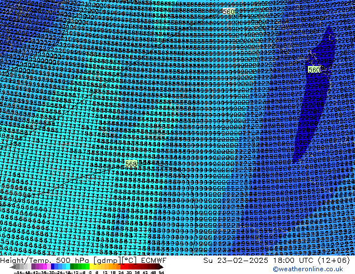Image resolution: width=355 pixels, height=274 pixels.
Task: Click the 568 contour label
Action: click(131, 164)
